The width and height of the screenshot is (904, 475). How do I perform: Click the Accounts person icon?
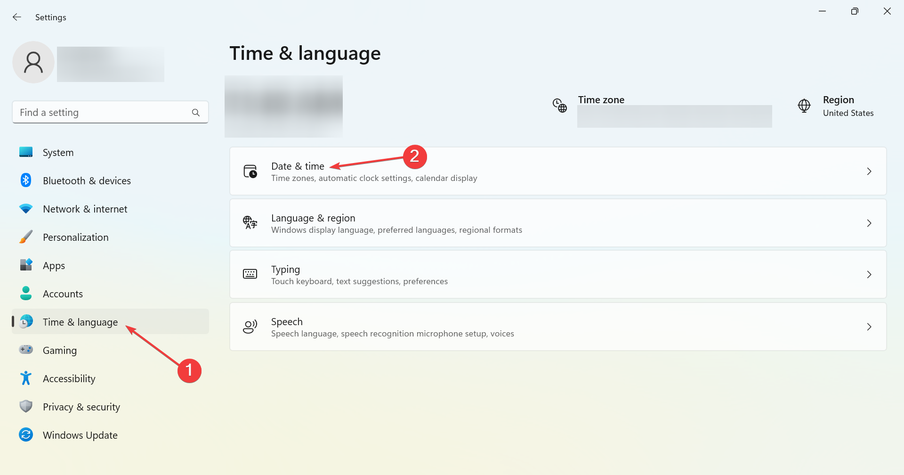click(26, 294)
